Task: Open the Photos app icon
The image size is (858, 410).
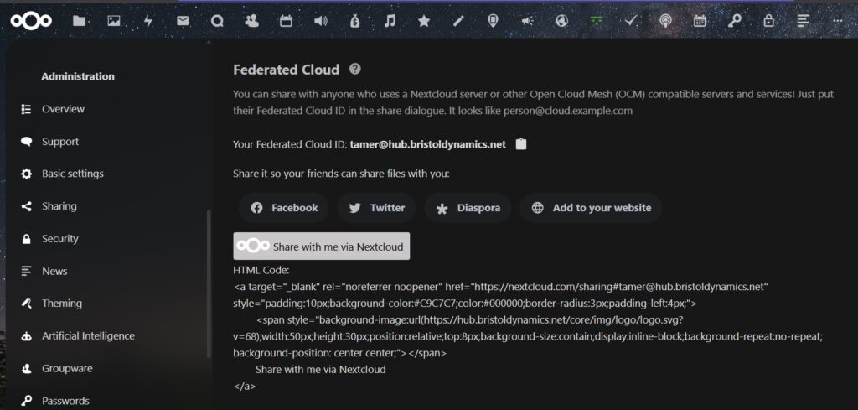Action: click(113, 21)
